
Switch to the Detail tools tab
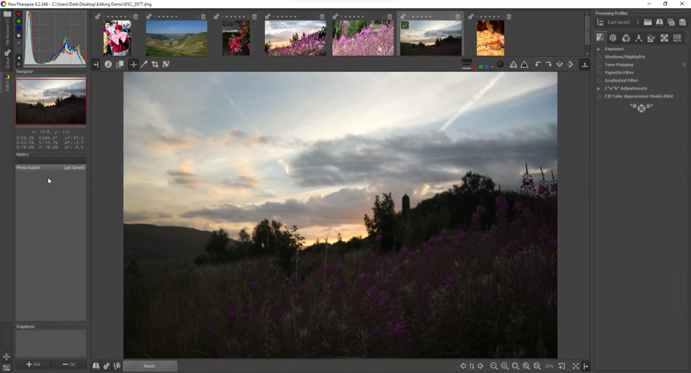pyautogui.click(x=613, y=38)
